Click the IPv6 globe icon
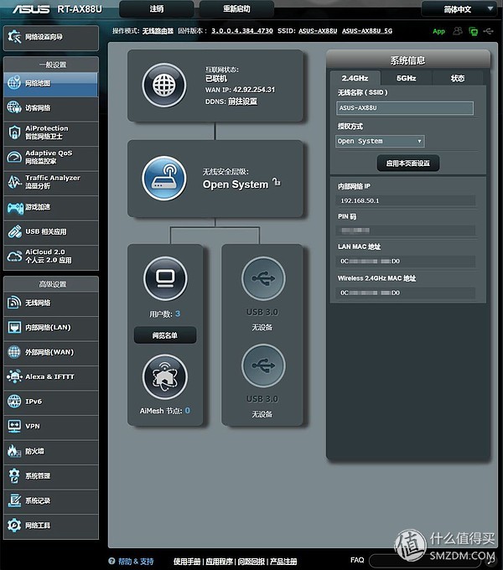The height and width of the screenshot is (570, 503). point(14,402)
